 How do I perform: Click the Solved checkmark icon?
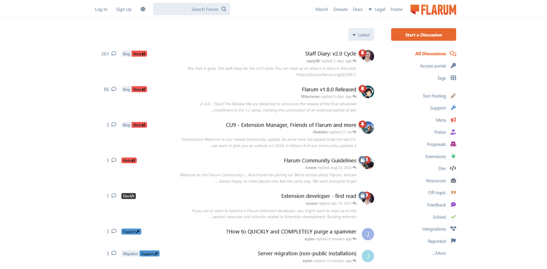pos(453,217)
